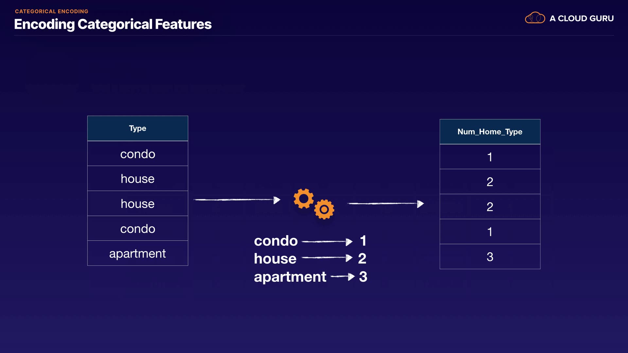628x353 pixels.
Task: Click the arrow from gears to Num_Home_Type table
Action: pos(385,204)
